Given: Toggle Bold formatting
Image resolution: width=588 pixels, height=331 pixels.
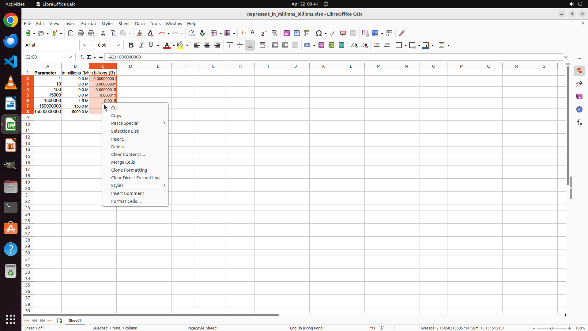Looking at the screenshot, I should click(x=131, y=45).
